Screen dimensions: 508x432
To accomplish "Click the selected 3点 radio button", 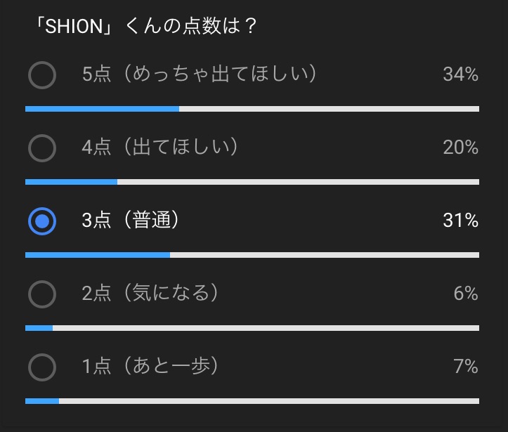I will [x=42, y=221].
